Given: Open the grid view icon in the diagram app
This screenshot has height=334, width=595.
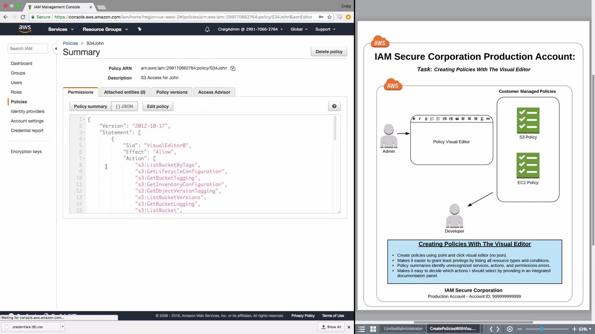Looking at the screenshot, I should (373, 329).
